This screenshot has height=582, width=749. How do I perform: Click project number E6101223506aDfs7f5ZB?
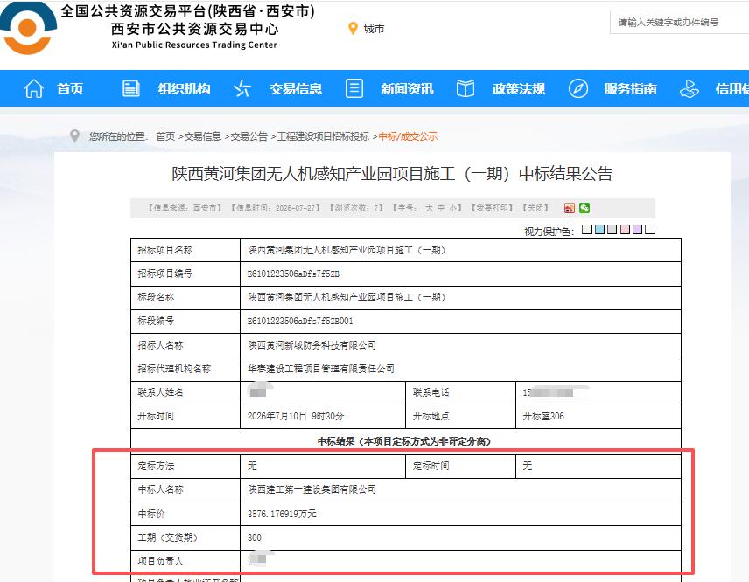[x=293, y=274]
